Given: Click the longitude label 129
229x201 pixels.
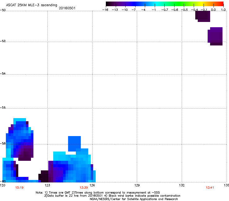Looking at the screenshot, I should tap(137, 185).
